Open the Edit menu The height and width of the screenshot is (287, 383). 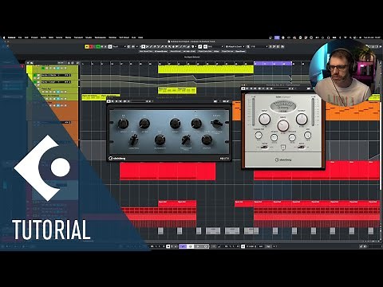point(26,37)
